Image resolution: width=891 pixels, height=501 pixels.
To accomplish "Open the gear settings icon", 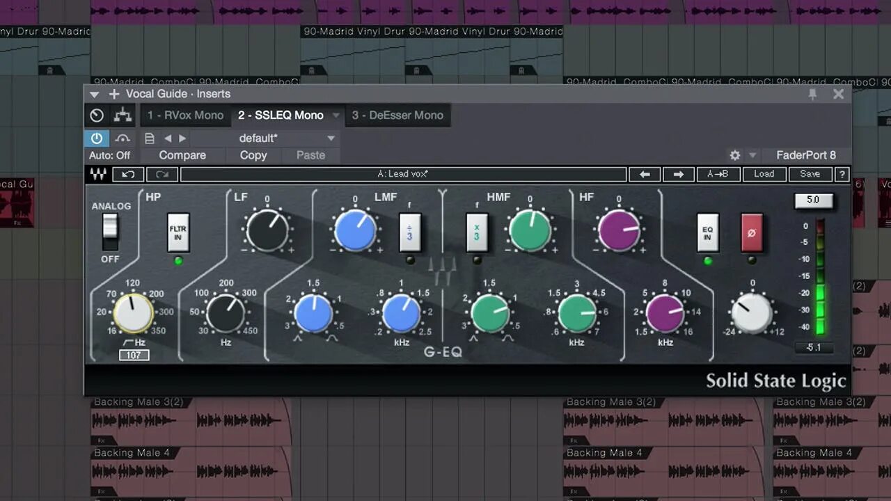I will tap(735, 155).
